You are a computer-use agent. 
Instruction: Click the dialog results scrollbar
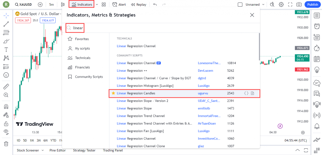259,46
